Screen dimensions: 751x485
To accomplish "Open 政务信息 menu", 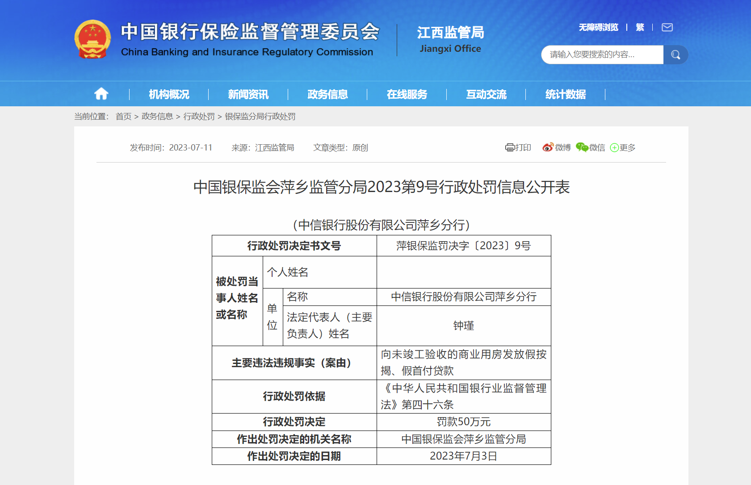I will pyautogui.click(x=327, y=94).
